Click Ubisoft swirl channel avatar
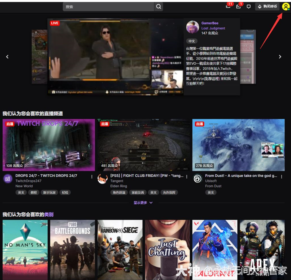The width and height of the screenshot is (291, 280). pyautogui.click(x=197, y=179)
